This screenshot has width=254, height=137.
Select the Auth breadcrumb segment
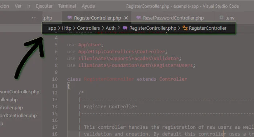pos(111,28)
